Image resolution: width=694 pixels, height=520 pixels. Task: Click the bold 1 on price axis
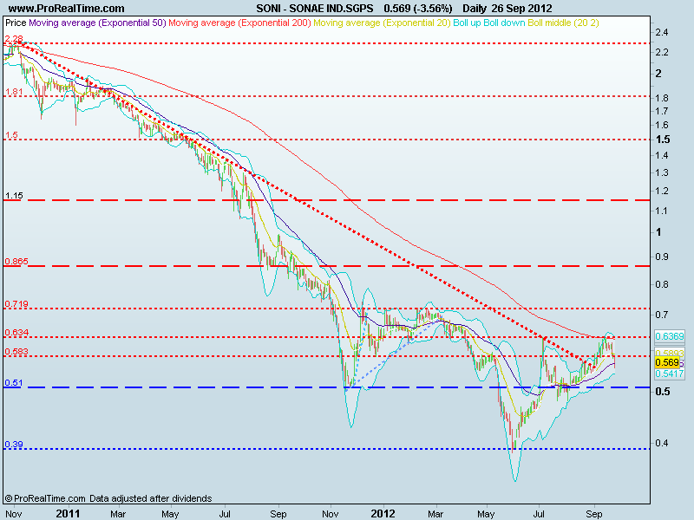coord(658,231)
